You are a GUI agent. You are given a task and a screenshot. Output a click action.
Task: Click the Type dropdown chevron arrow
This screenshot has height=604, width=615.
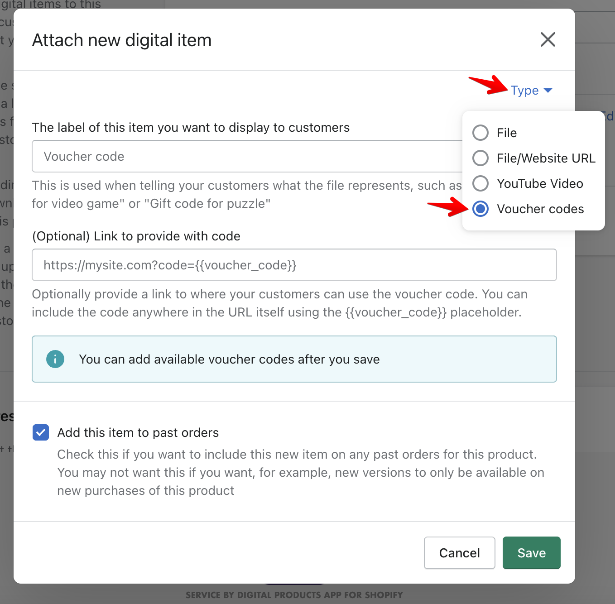point(548,91)
